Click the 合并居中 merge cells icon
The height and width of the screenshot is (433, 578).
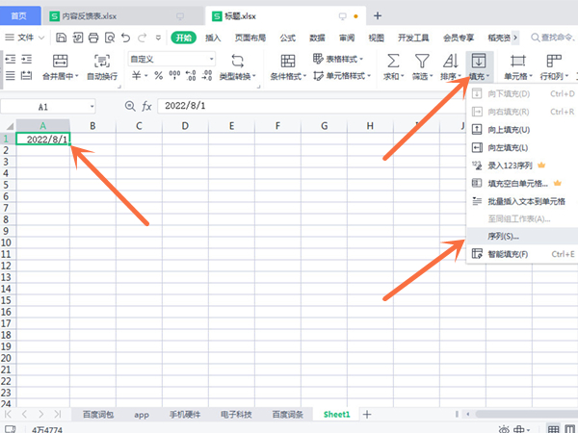(x=57, y=60)
